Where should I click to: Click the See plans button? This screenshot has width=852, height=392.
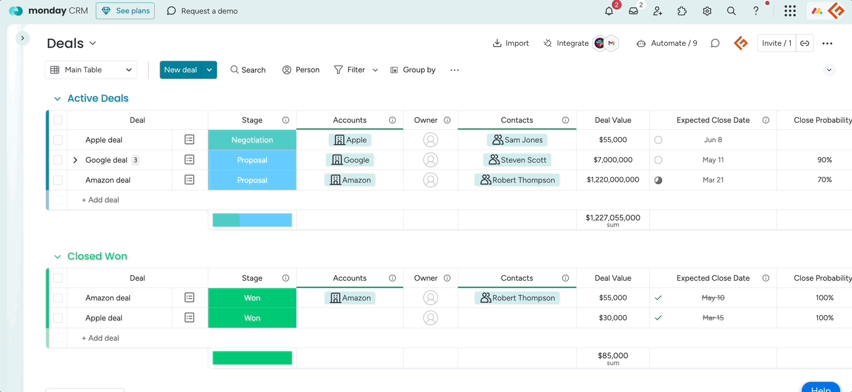coord(125,11)
